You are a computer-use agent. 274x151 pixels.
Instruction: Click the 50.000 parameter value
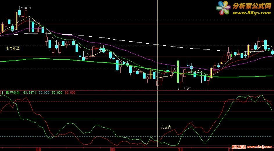[x=57, y=93]
